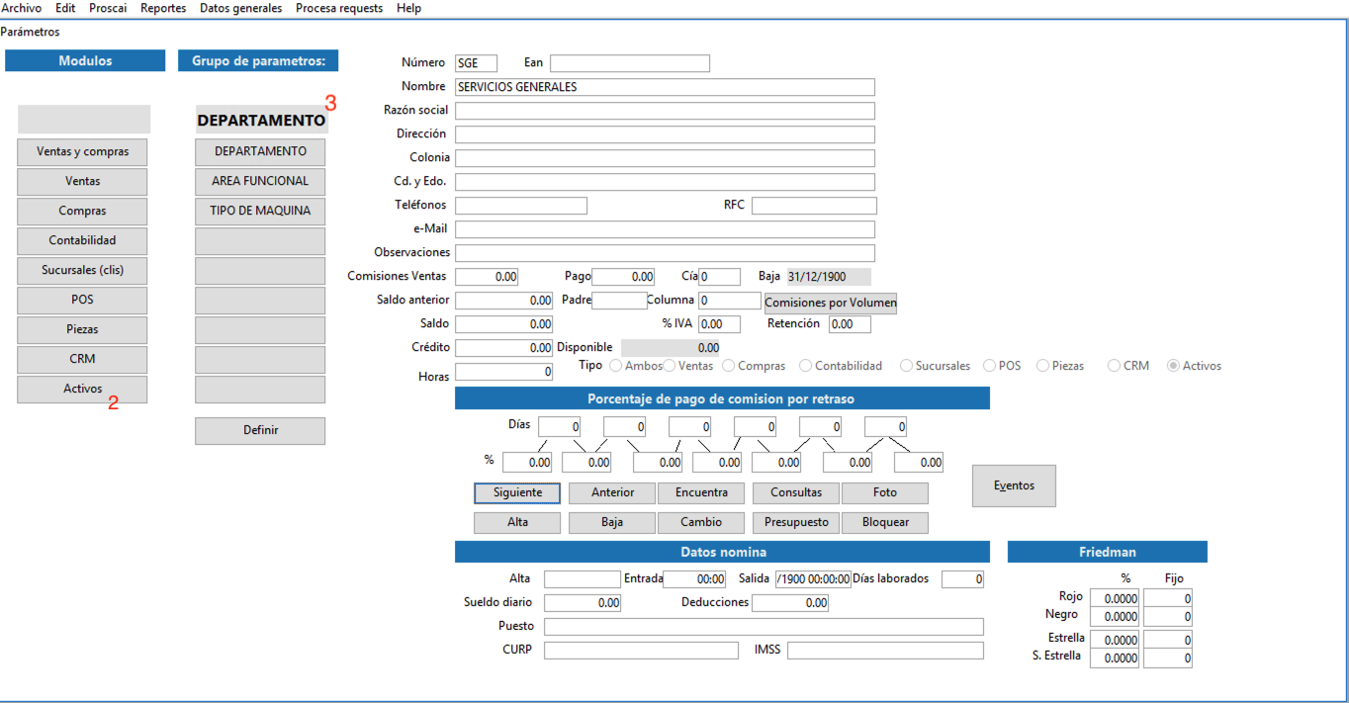Focus the Teléfonos field
The width and height of the screenshot is (1349, 703).
tap(521, 206)
